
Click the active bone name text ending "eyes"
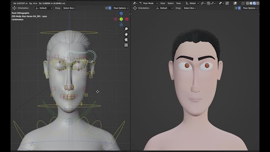point(29,16)
